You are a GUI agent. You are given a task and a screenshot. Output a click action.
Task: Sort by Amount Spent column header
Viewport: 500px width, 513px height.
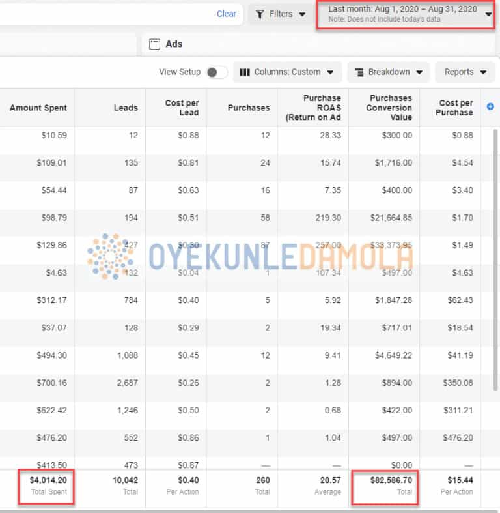coord(38,108)
